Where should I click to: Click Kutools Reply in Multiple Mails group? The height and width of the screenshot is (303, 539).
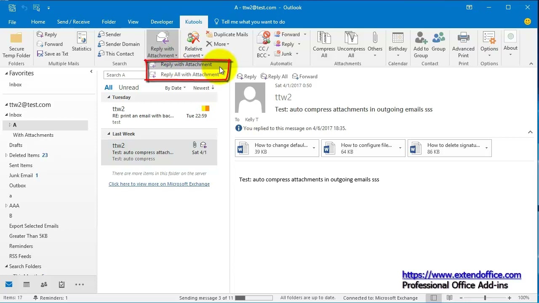coord(47,35)
